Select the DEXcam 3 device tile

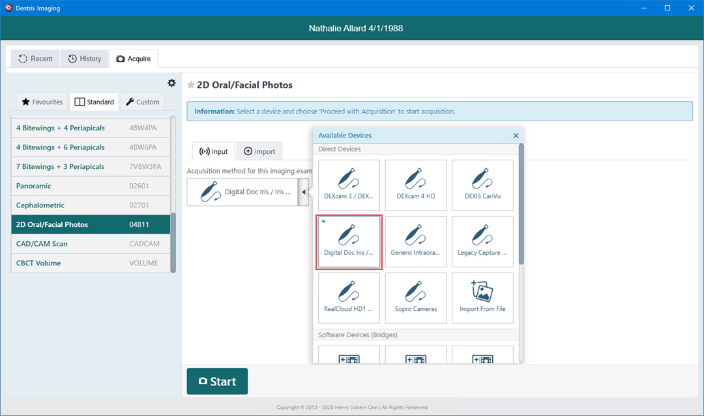[x=349, y=185]
